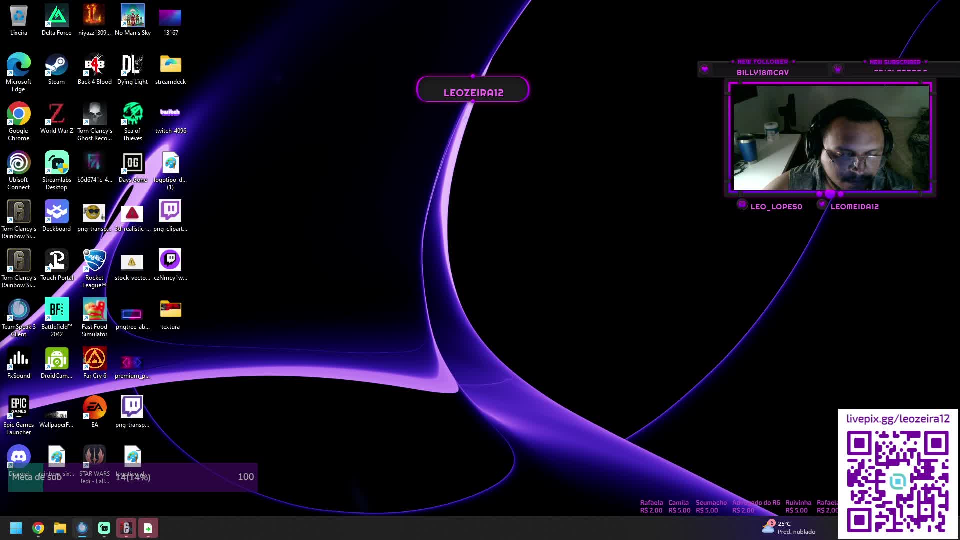
Task: Launch Sea of Thieves icon
Action: click(x=132, y=122)
